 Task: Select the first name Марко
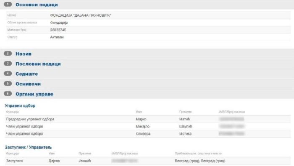point(141,119)
